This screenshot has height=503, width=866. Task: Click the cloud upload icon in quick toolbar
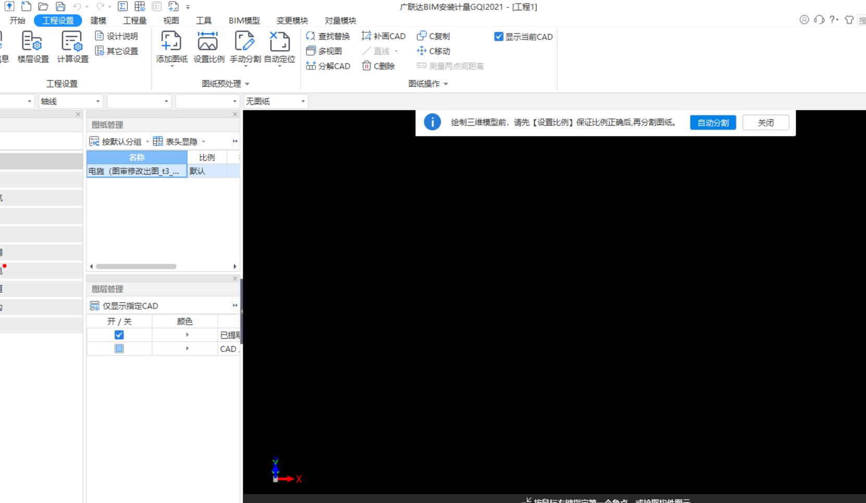9,6
